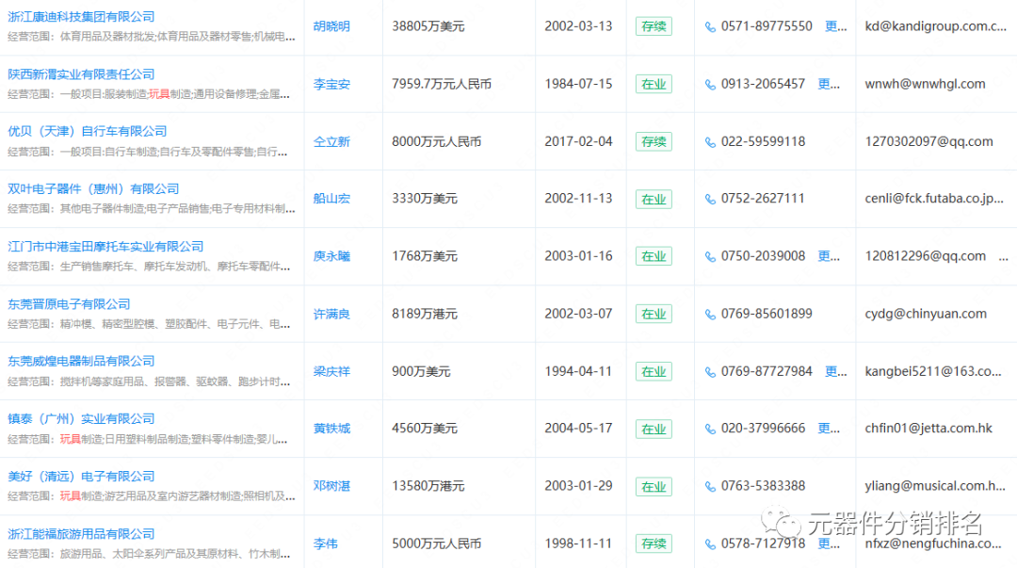Image resolution: width=1017 pixels, height=568 pixels.
Task: Open company 东莞威煌电器制品有限公司
Action: (81, 361)
